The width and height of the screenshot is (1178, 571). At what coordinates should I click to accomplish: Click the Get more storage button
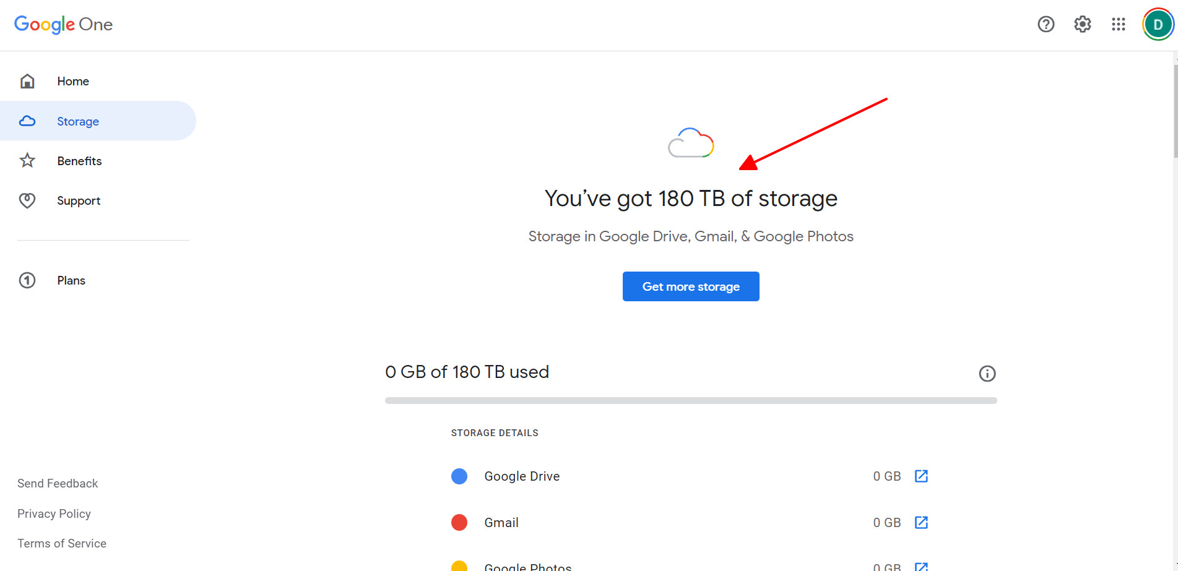(691, 286)
